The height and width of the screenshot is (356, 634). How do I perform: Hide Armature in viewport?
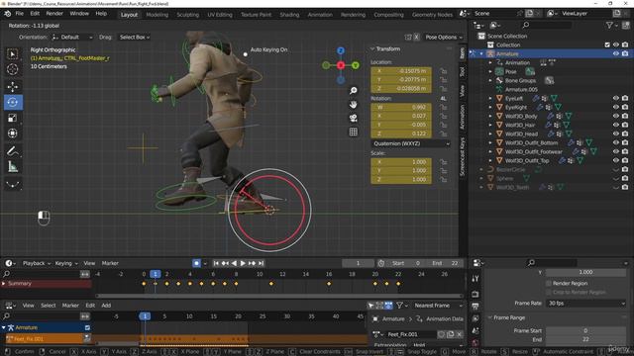pyautogui.click(x=616, y=53)
